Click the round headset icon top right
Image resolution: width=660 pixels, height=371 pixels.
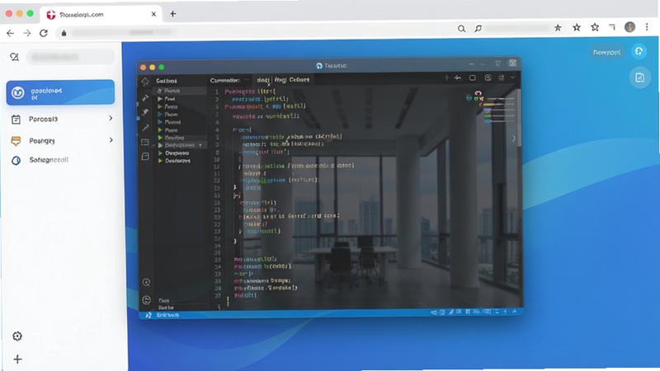click(x=639, y=52)
